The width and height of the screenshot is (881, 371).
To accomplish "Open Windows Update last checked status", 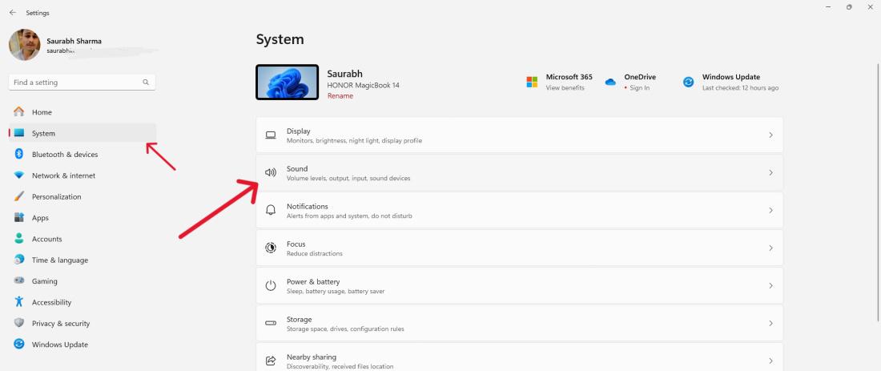I will pos(740,88).
